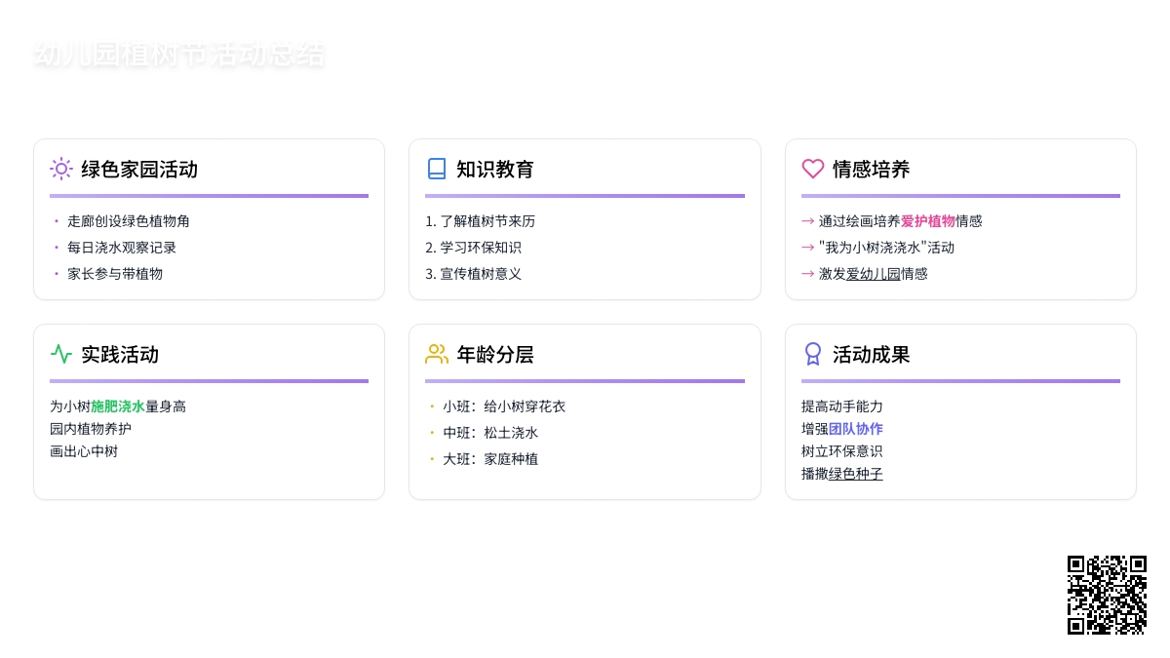
Task: Click the sun icon beside 绿色家园活动
Action: [61, 169]
